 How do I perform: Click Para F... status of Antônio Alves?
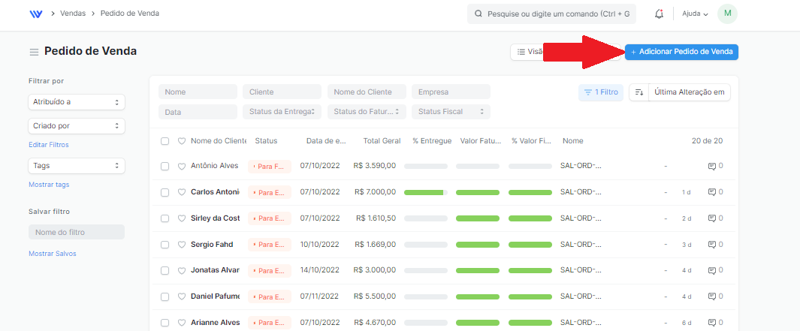pos(270,167)
